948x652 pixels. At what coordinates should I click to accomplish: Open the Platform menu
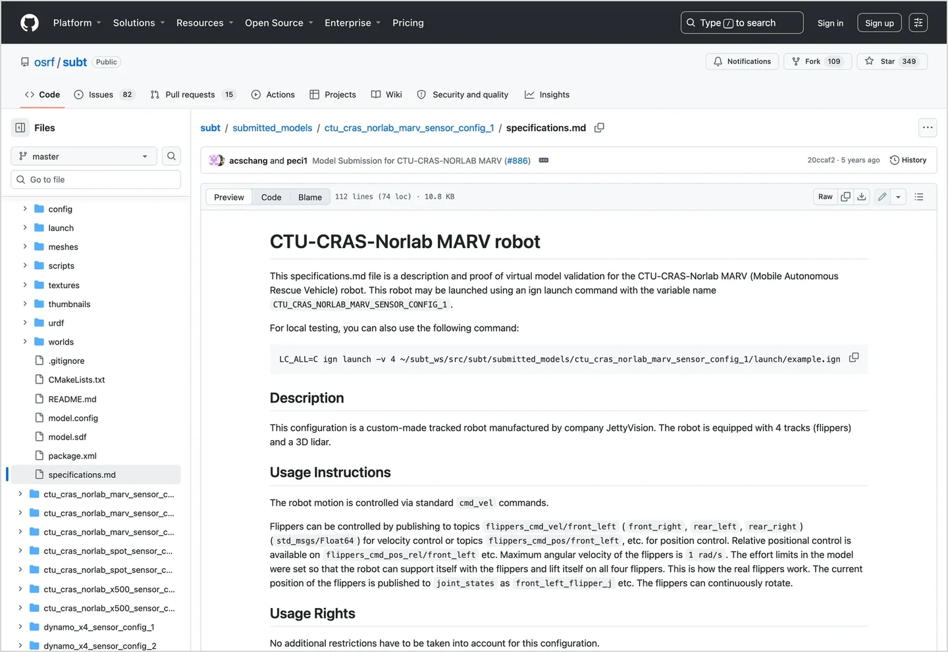[x=77, y=23]
